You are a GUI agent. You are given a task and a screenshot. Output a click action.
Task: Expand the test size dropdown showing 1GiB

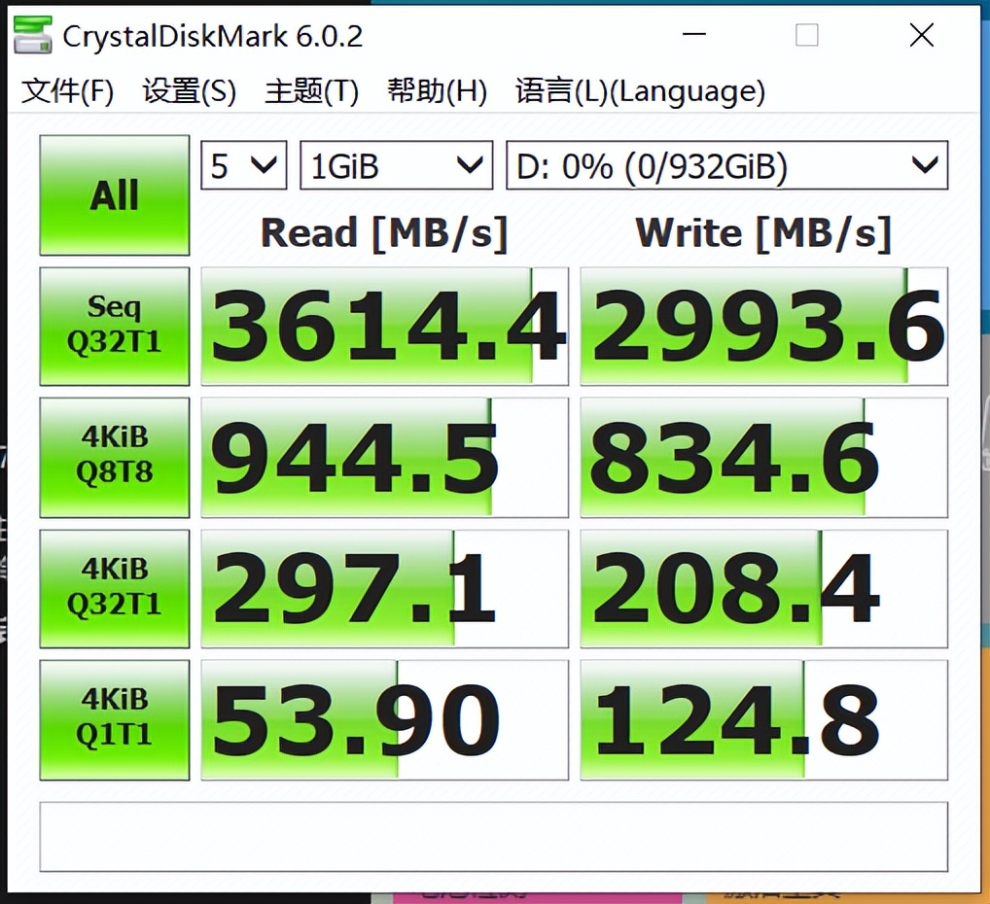point(396,165)
